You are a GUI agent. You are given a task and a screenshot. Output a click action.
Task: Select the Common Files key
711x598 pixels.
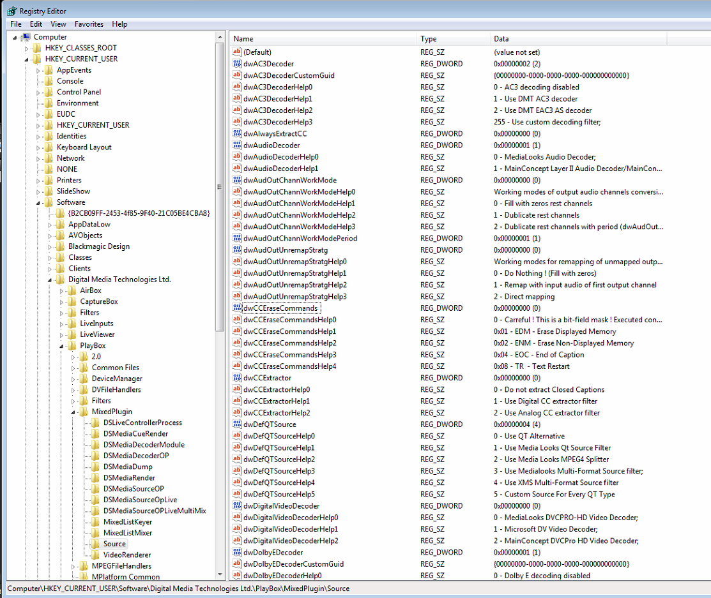click(115, 368)
